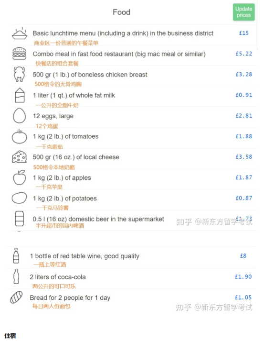The height and width of the screenshot is (342, 264).
Task: Select the £5.22 combo meal price
Action: (x=244, y=54)
